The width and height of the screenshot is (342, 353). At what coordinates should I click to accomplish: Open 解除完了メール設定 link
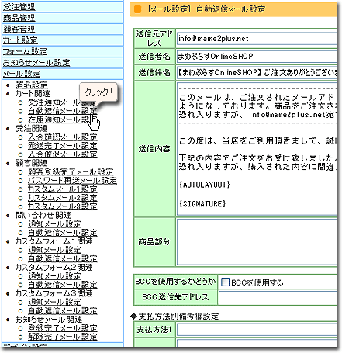[x=63, y=337]
